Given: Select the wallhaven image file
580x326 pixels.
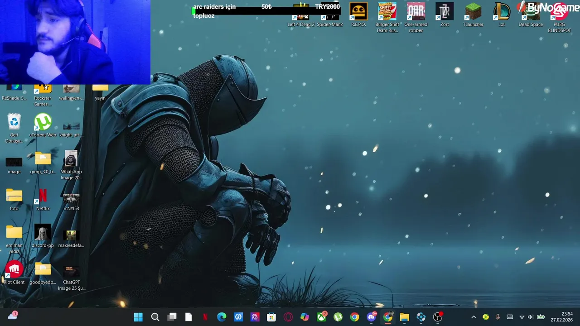Looking at the screenshot, I should pyautogui.click(x=71, y=92).
